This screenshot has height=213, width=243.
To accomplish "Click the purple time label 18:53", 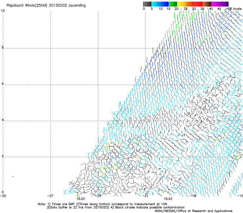I will [168, 199].
